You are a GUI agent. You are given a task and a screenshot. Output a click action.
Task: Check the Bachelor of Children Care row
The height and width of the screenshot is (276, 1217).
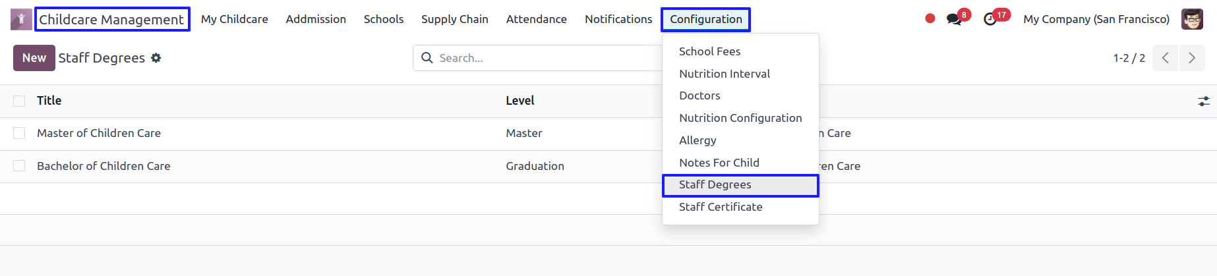[19, 166]
